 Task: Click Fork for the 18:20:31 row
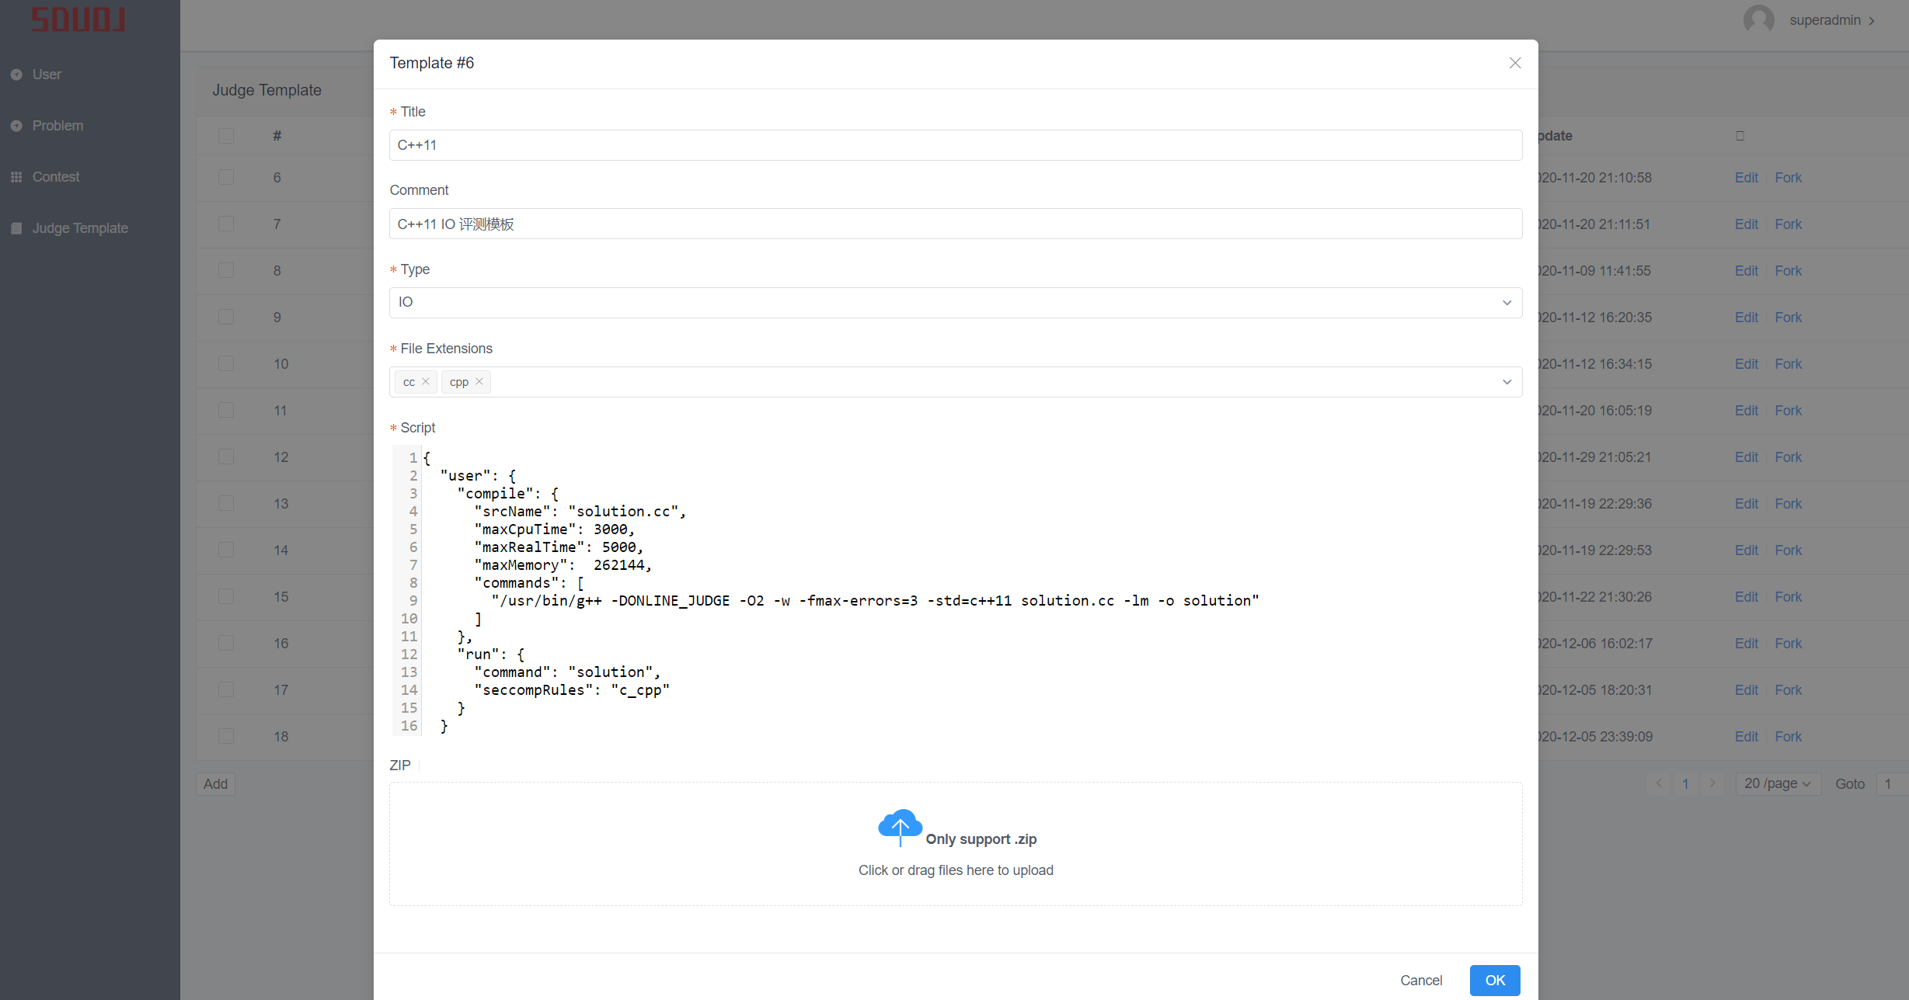click(x=1788, y=690)
